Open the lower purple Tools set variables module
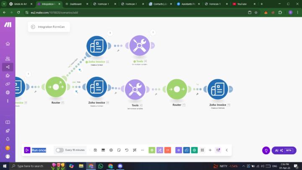This screenshot has width=302, height=170. (x=135, y=89)
